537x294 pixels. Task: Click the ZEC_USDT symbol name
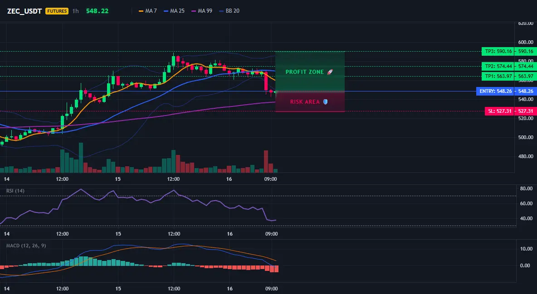[24, 11]
